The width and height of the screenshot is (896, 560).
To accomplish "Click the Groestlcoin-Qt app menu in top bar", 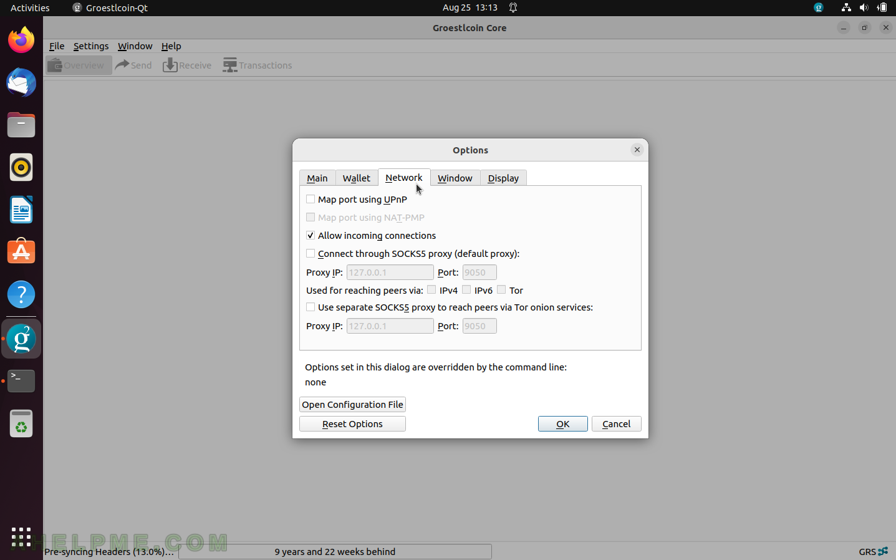I will tap(110, 7).
